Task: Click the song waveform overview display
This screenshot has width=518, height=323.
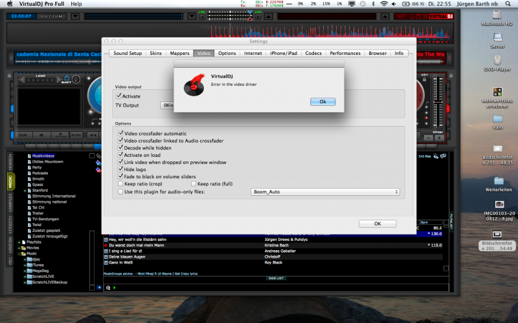Action: point(229,32)
